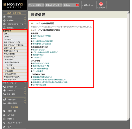Image resolution: width=132 pixels, height=129 pixels.
Task: Click the マイツール表示 button
Action: [x=36, y=5]
